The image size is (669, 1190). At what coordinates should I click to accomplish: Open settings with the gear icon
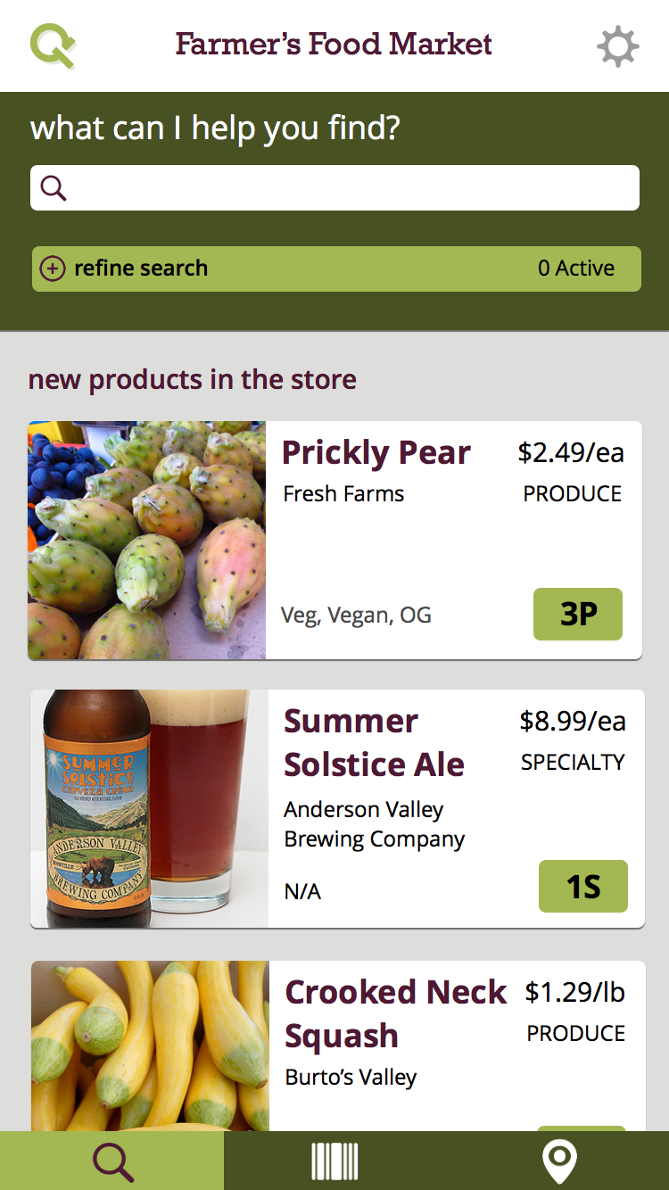(x=617, y=45)
